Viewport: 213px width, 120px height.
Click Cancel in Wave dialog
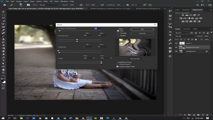(x=142, y=33)
